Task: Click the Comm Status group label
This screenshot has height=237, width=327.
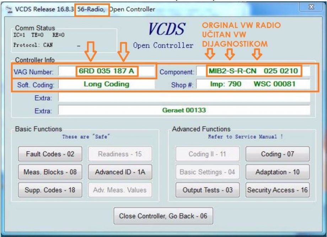Action: tap(35, 28)
